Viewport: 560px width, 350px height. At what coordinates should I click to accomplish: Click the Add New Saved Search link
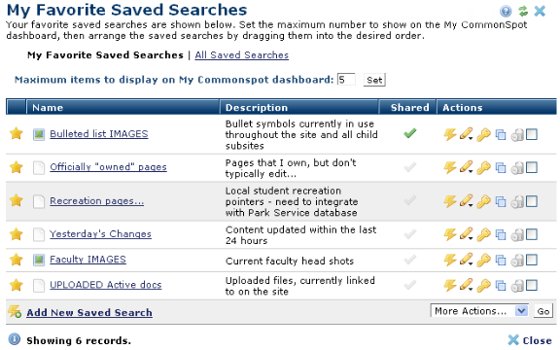[x=89, y=312]
